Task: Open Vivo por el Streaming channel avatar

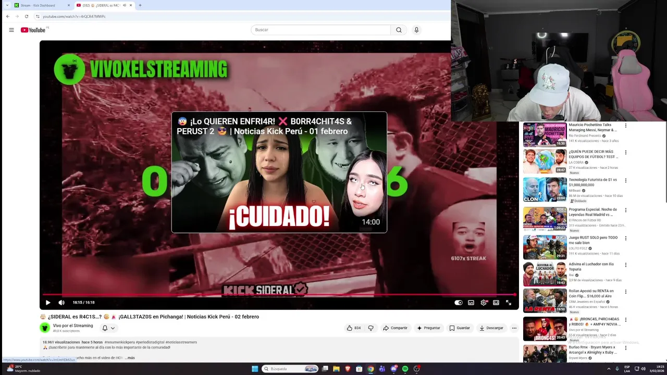Action: click(x=45, y=328)
